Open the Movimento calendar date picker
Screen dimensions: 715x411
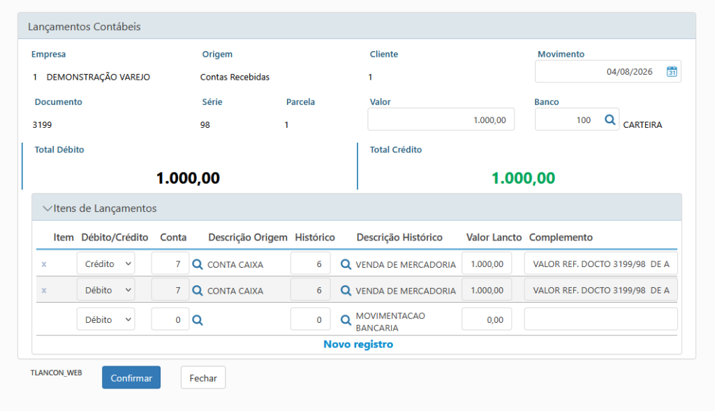tap(672, 72)
